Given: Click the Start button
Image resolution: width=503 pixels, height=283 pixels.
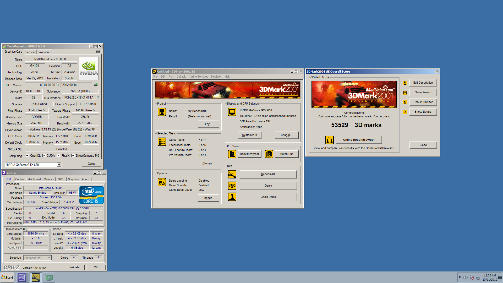Looking at the screenshot, I should coord(7,277).
